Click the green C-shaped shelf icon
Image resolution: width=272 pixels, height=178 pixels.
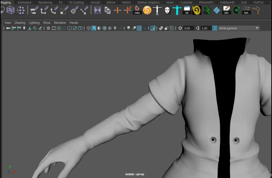(236, 10)
